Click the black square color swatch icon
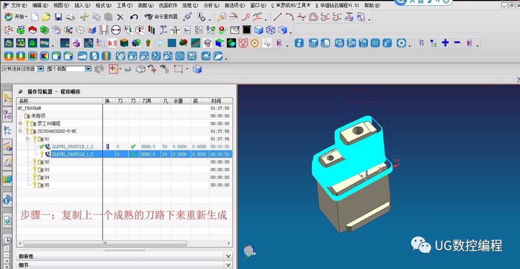Image resolution: width=520 pixels, height=269 pixels. [246, 30]
